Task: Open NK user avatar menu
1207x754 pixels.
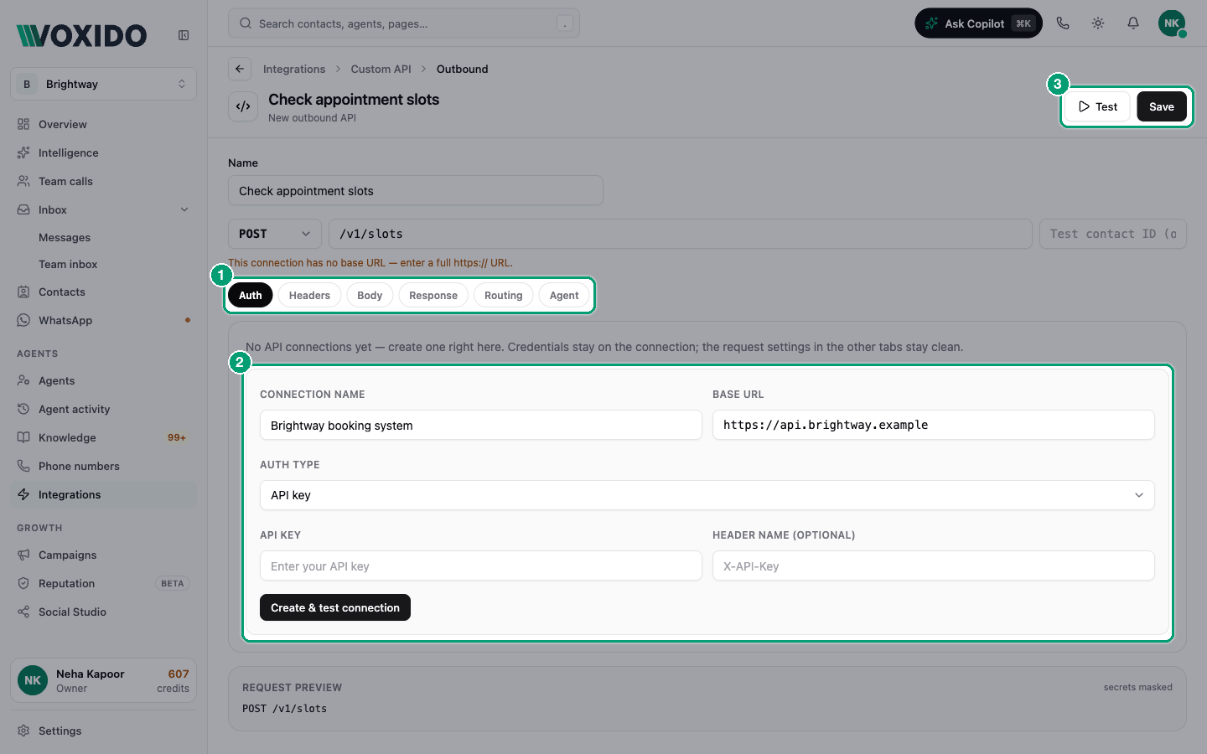Action: pos(1172,23)
